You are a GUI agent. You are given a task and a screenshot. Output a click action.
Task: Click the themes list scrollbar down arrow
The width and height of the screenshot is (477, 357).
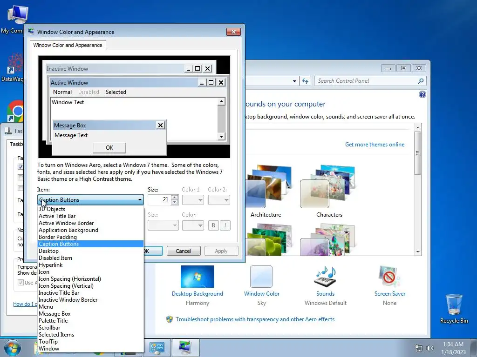click(x=418, y=251)
